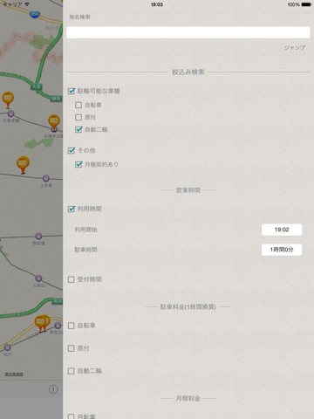Tap the route 254 shield on map
The width and height of the screenshot is (314, 419).
[x=35, y=14]
